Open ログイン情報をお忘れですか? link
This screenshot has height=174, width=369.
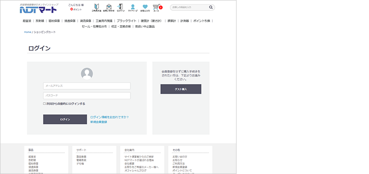[x=109, y=117]
